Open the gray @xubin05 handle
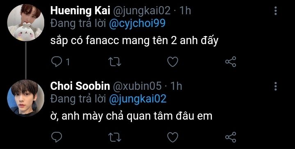This screenshot has width=295, height=149. pyautogui.click(x=137, y=86)
